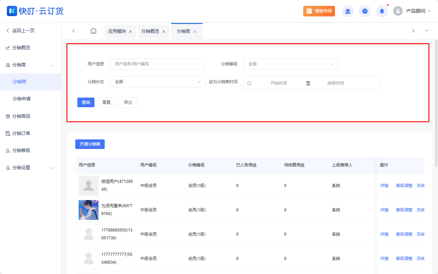
Task: Click the 分销订单 icon in sidebar
Action: 8,134
